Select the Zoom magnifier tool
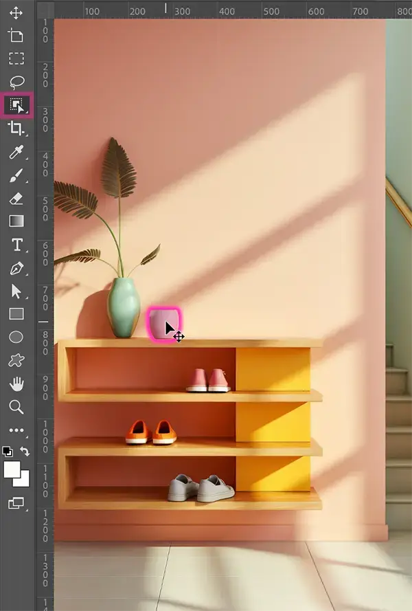The width and height of the screenshot is (412, 611). (16, 407)
